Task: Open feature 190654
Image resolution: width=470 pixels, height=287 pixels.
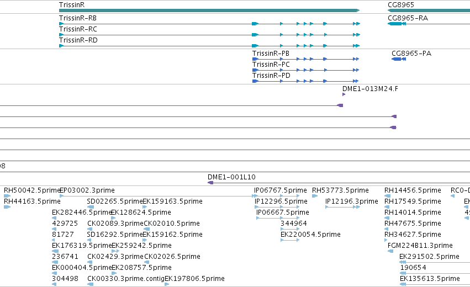Action: click(413, 268)
